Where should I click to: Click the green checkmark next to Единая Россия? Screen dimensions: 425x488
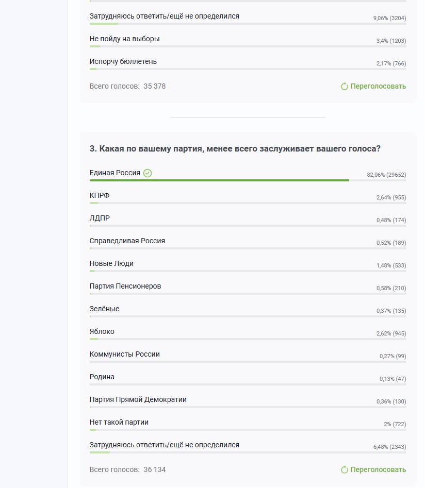click(148, 173)
